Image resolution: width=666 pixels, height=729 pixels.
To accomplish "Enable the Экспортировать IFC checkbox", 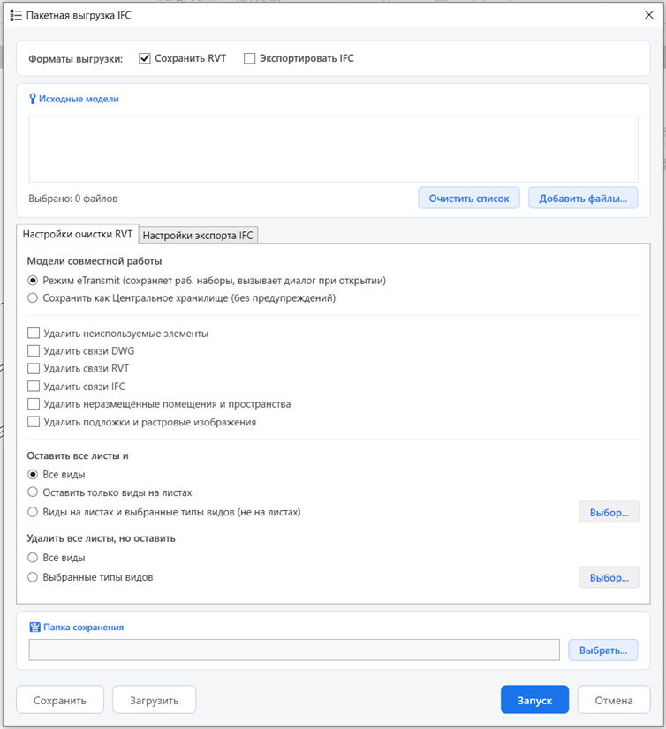I will (x=249, y=58).
